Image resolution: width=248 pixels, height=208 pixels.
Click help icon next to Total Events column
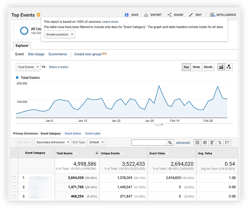76,153
